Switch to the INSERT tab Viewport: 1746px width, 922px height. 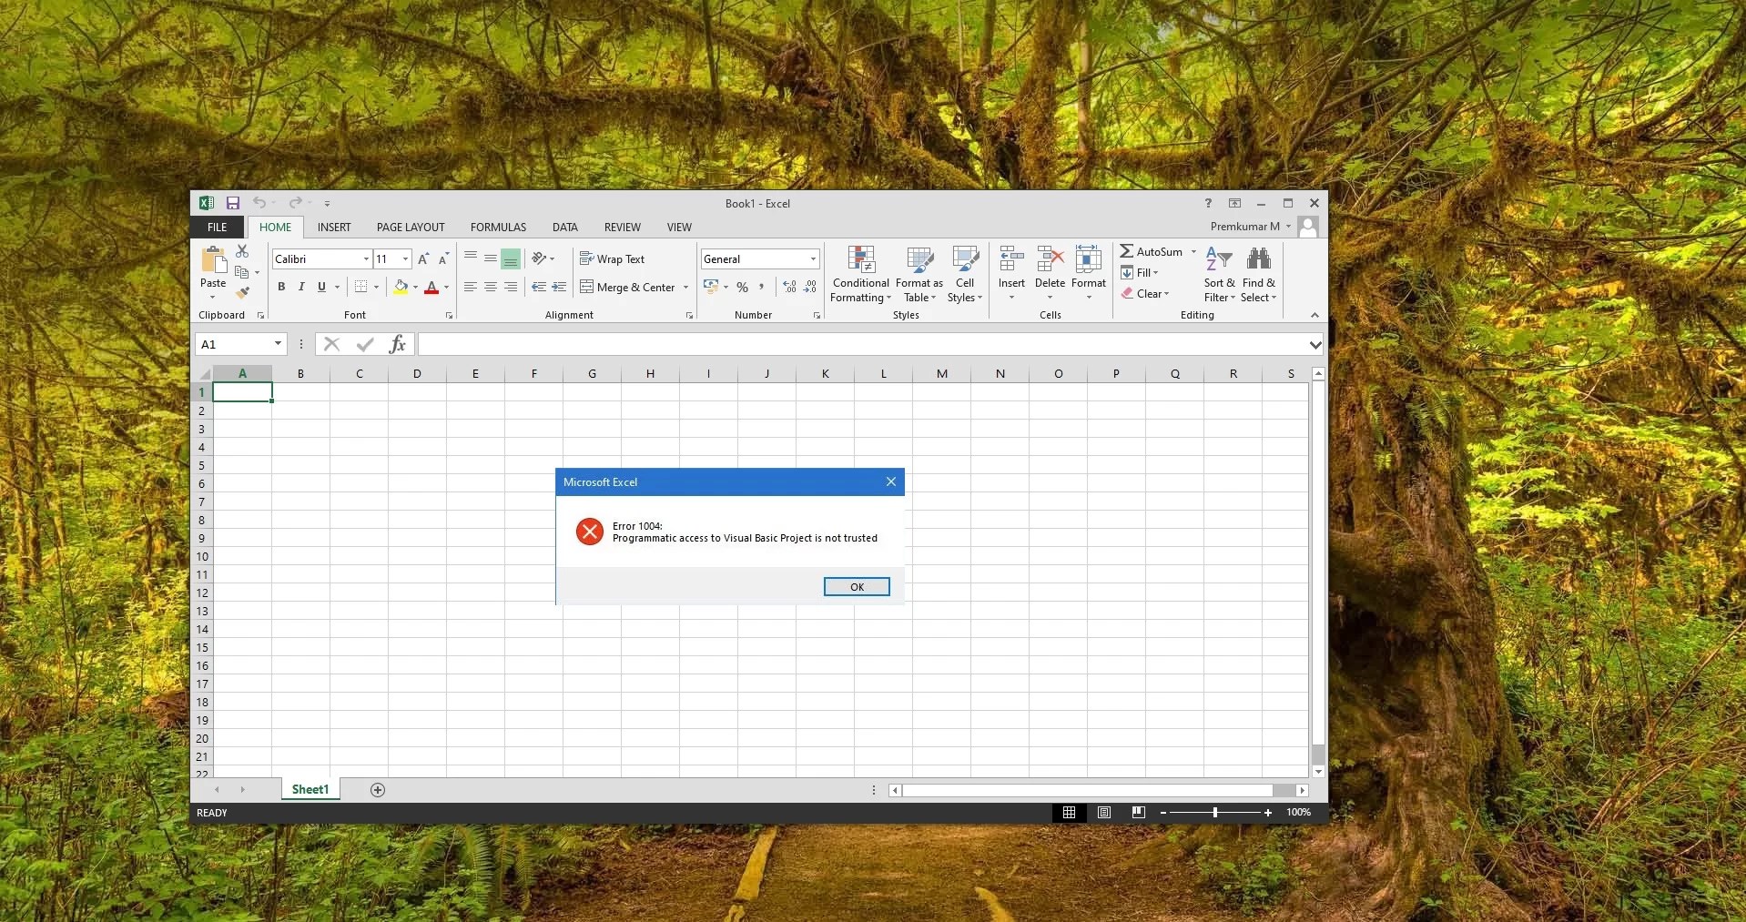(x=334, y=228)
